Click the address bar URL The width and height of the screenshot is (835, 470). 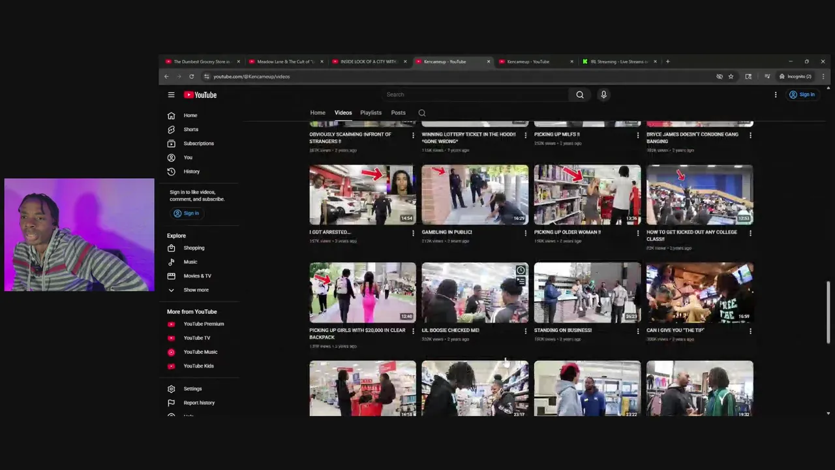click(x=251, y=76)
